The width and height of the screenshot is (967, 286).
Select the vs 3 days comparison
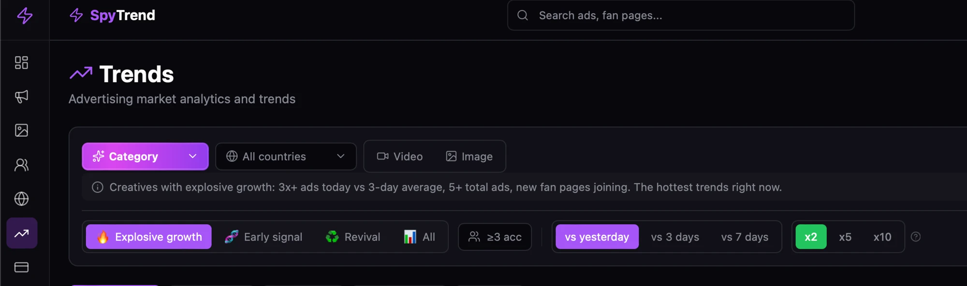[675, 237]
